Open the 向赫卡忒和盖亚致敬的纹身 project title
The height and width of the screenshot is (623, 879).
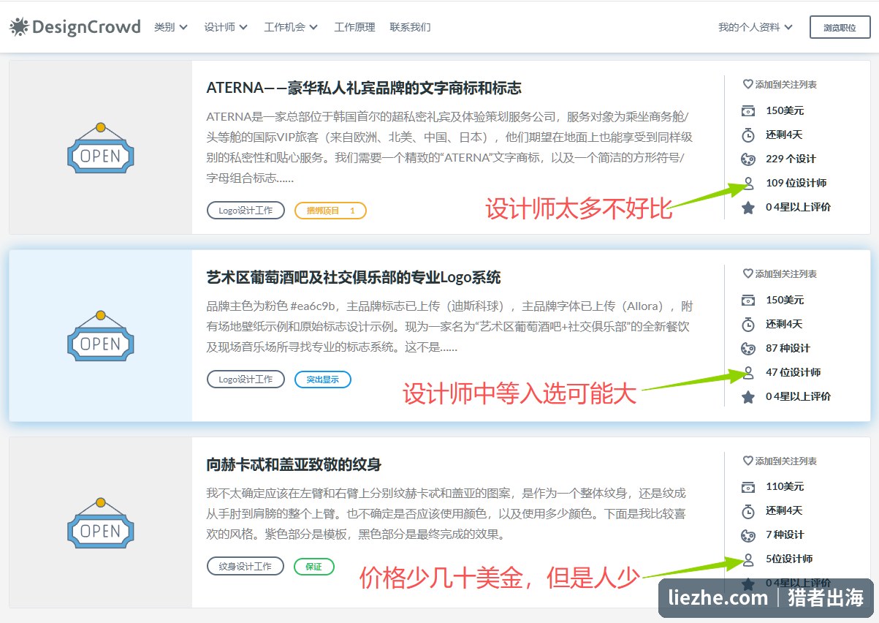[294, 465]
